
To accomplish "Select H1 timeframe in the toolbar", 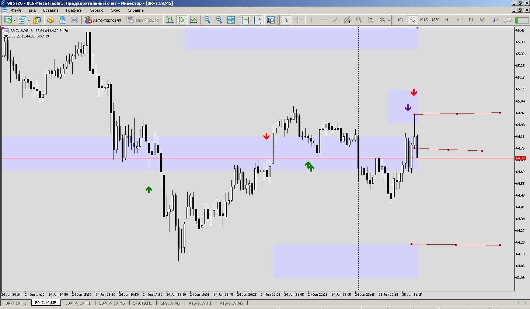I will pyautogui.click(x=447, y=20).
